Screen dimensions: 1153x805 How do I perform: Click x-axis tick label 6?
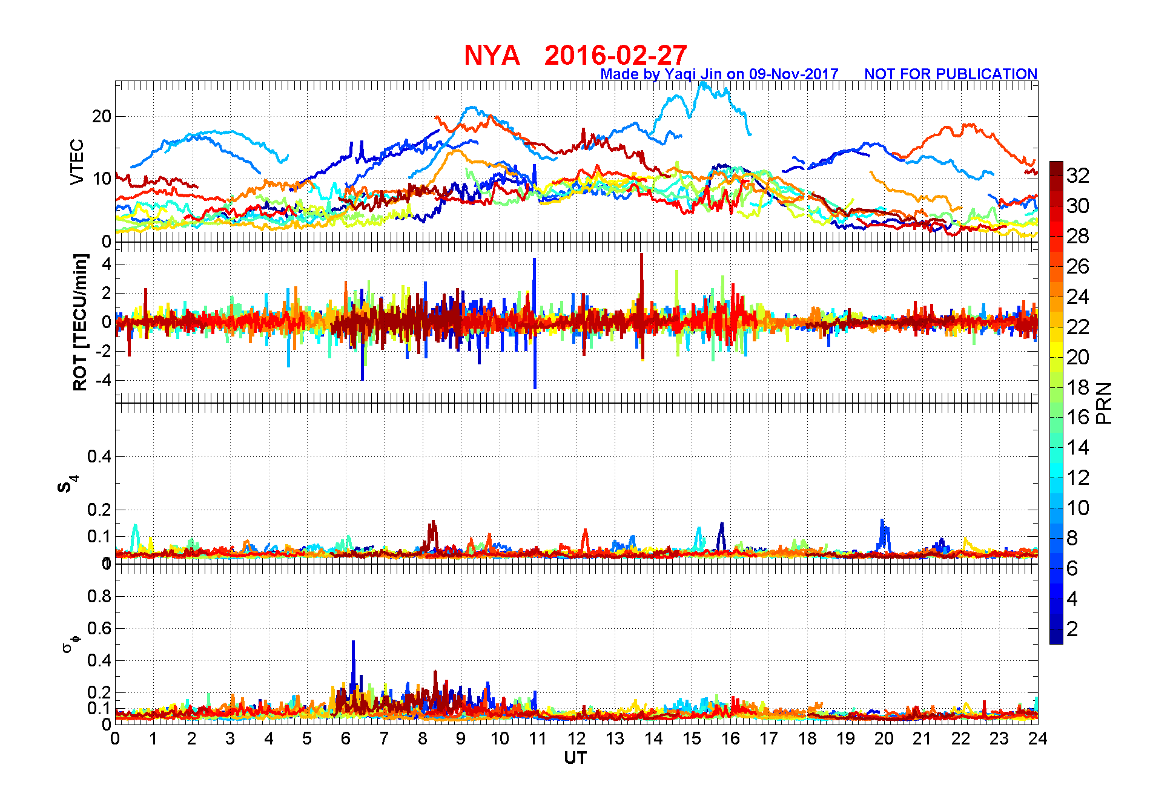pos(346,738)
